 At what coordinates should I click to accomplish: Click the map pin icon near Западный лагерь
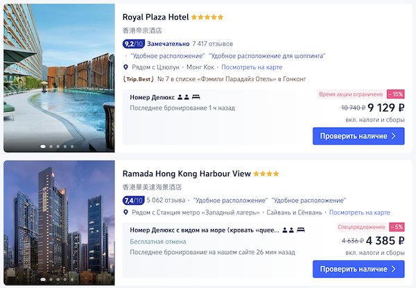pyautogui.click(x=125, y=212)
